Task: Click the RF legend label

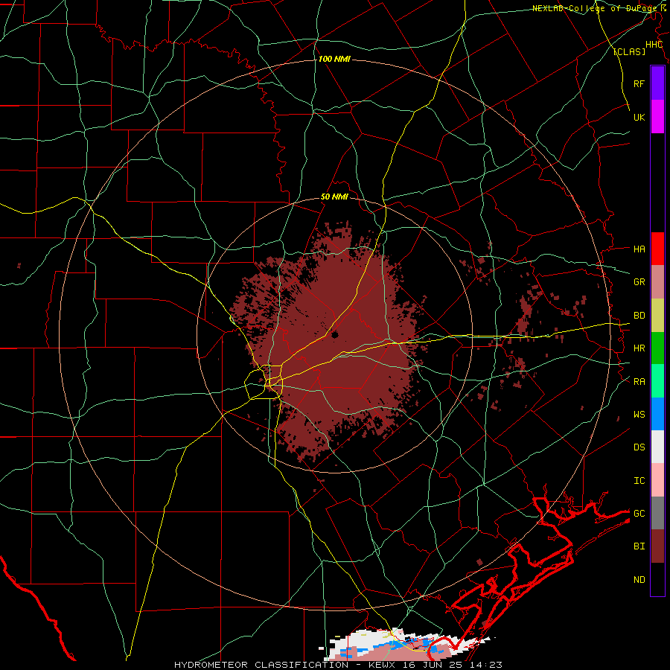Action: click(639, 83)
